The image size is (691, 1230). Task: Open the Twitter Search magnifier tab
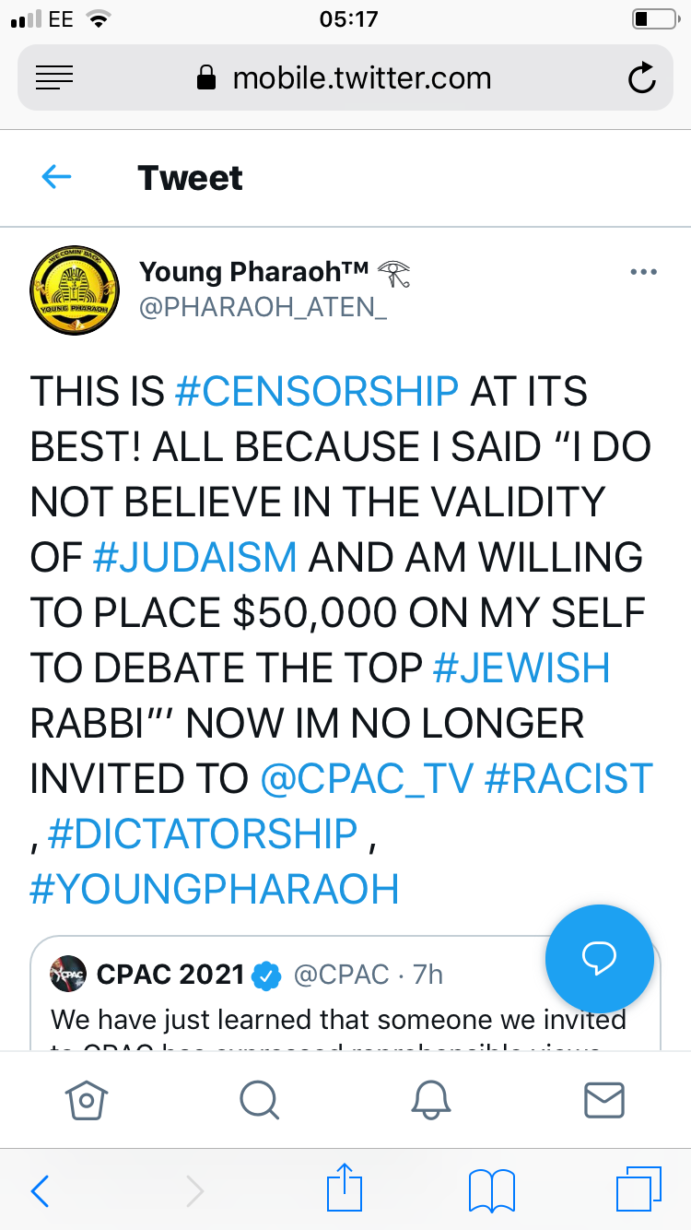click(259, 1099)
